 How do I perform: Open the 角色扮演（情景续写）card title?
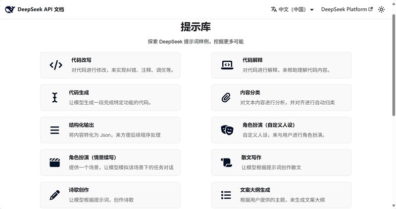point(93,158)
